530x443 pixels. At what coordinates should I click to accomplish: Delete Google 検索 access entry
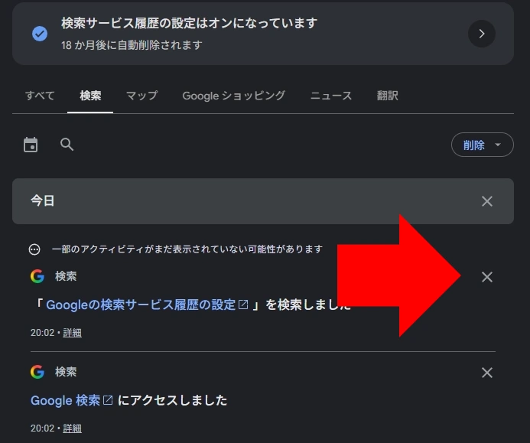click(486, 373)
